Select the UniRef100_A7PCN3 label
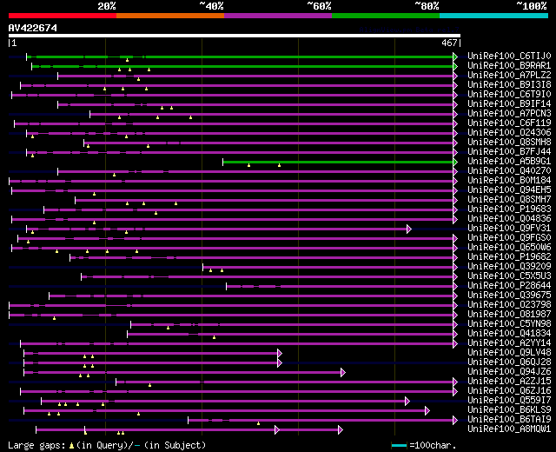 (x=509, y=114)
